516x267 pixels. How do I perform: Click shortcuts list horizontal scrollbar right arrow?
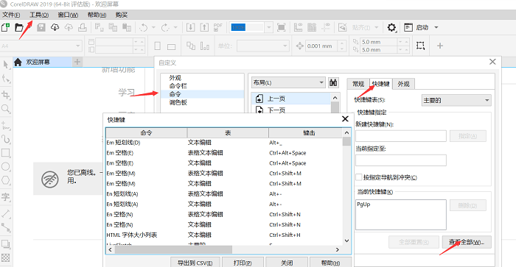tap(338, 249)
